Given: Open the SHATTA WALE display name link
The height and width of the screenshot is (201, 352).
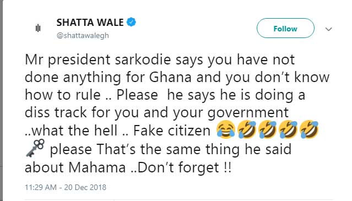Looking at the screenshot, I should coord(90,23).
